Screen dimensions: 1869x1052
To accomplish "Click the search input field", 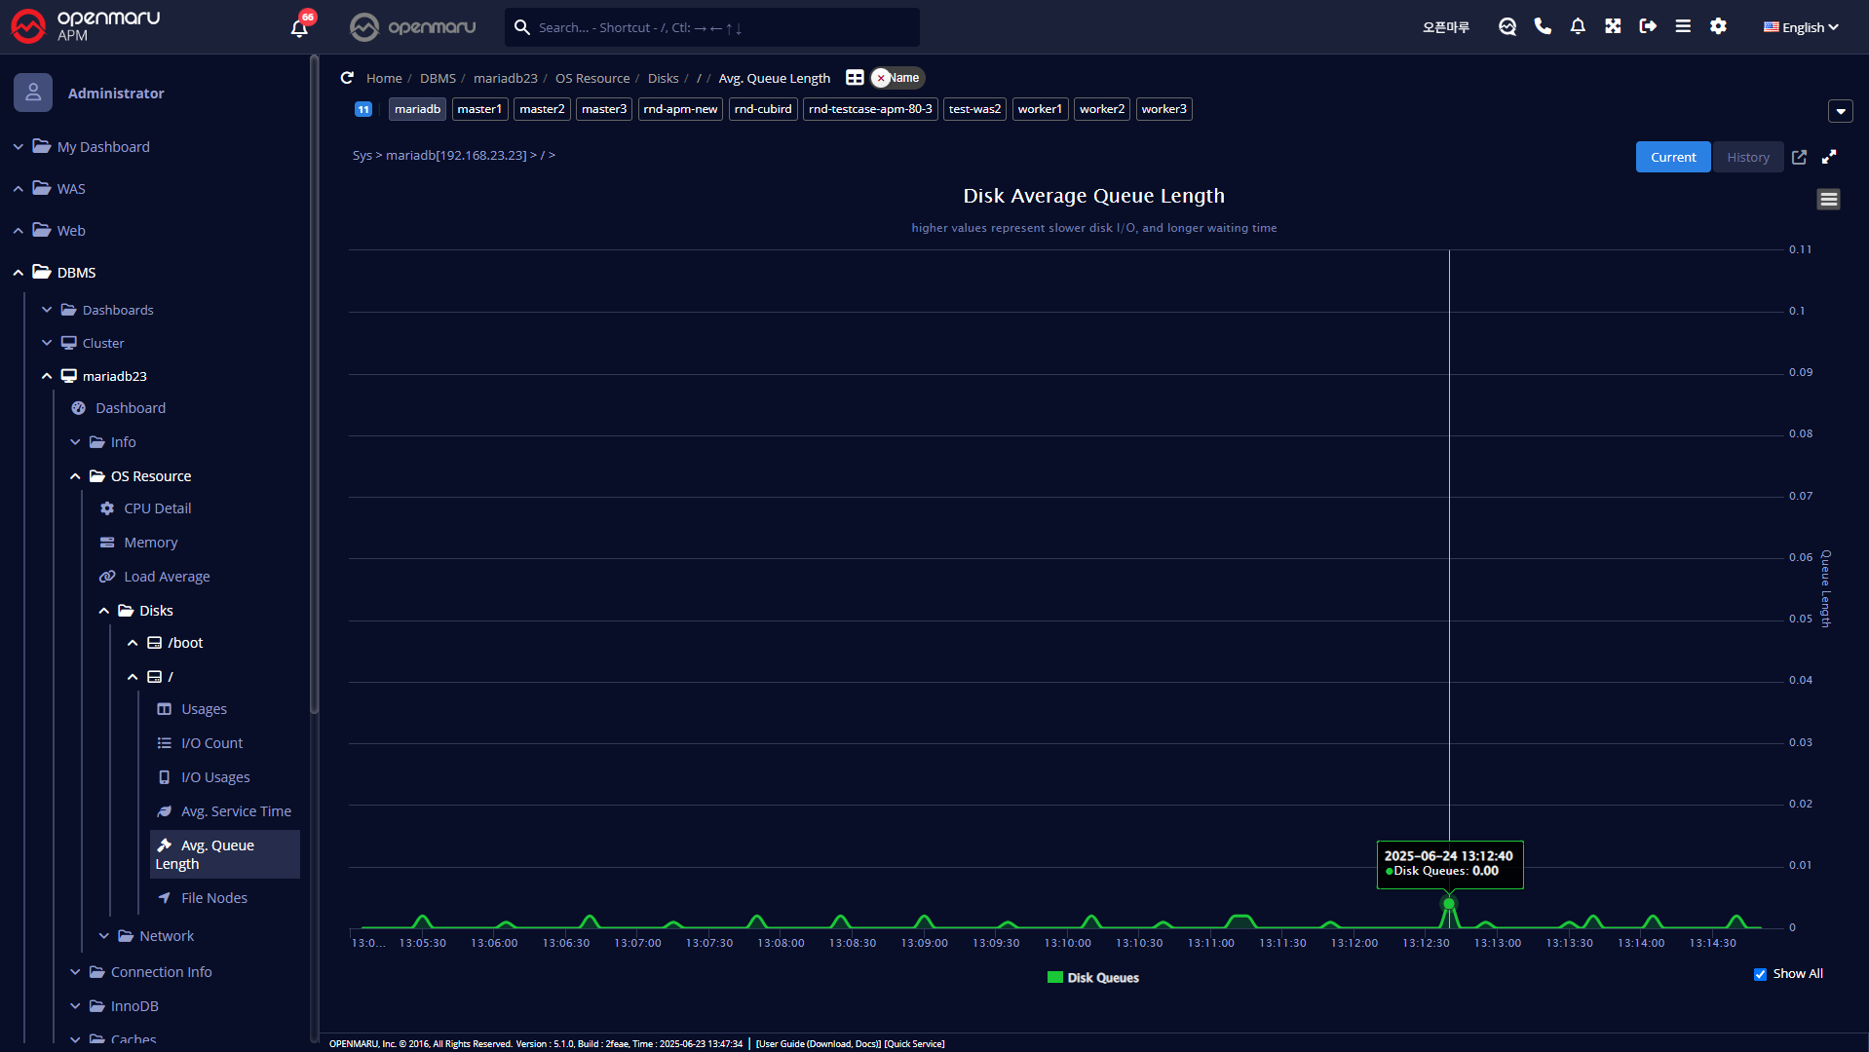I will (721, 27).
